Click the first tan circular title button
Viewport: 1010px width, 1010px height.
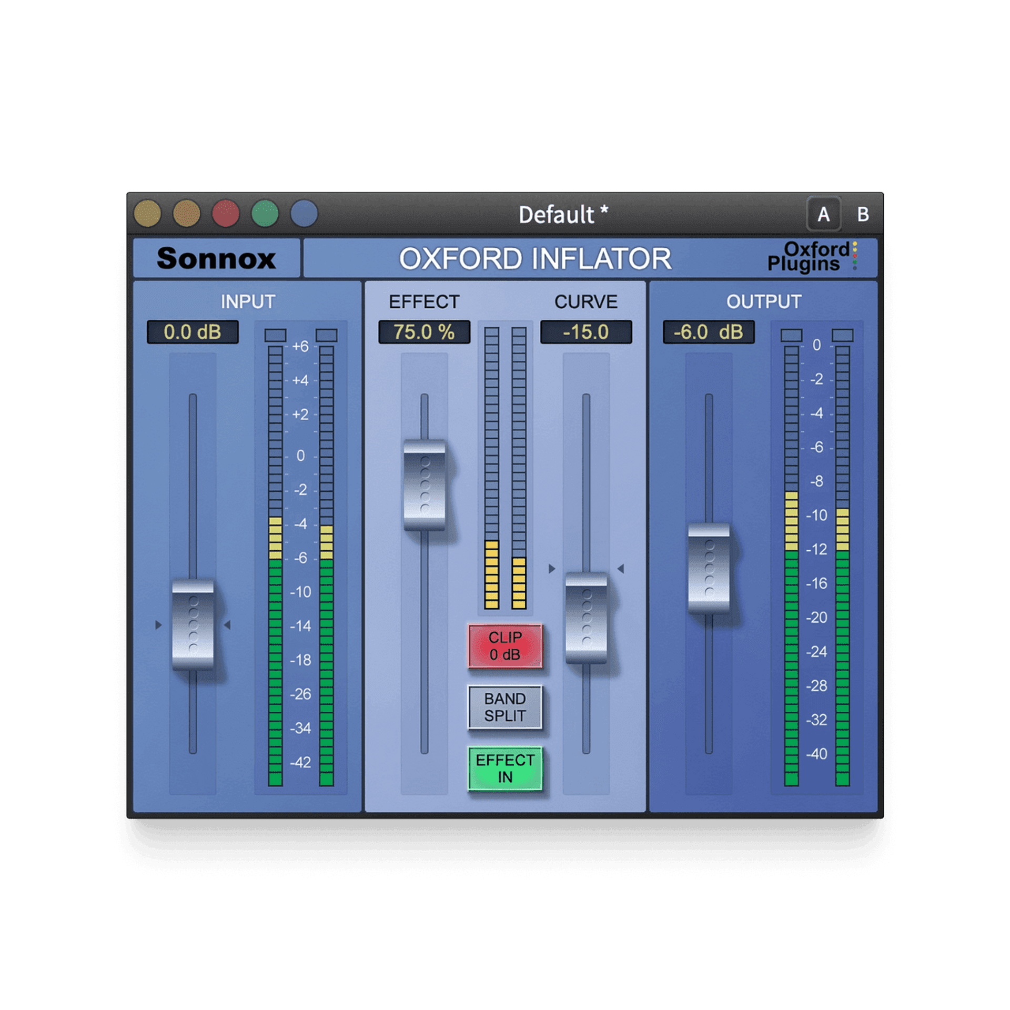[147, 214]
